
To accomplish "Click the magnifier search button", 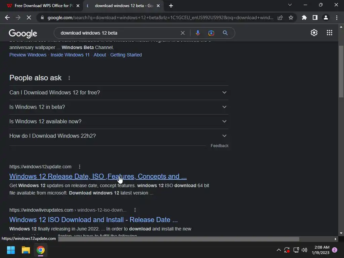I will pos(225,33).
